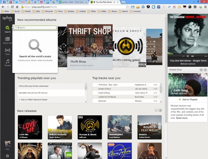Open the Work bookmarks folder
The image size is (208, 159).
(59, 11)
